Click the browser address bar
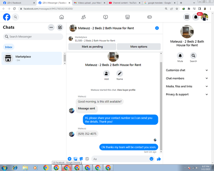Image resolution: width=214 pixels, height=171 pixels. (x=91, y=9)
